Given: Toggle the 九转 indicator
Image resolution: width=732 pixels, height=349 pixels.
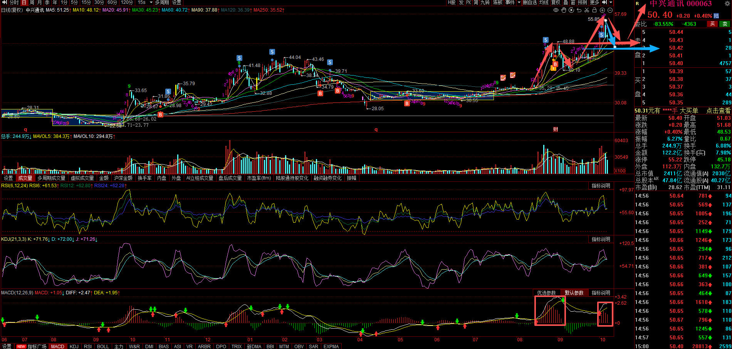Looking at the screenshot, I should coord(485,2).
